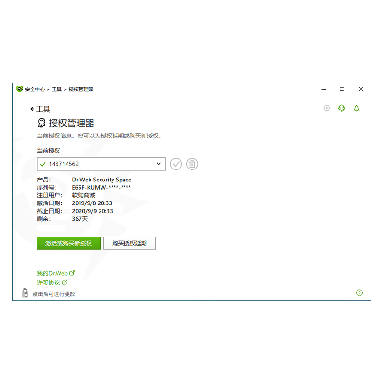Click 购买授权延期 button
The height and width of the screenshot is (383, 383).
point(129,243)
